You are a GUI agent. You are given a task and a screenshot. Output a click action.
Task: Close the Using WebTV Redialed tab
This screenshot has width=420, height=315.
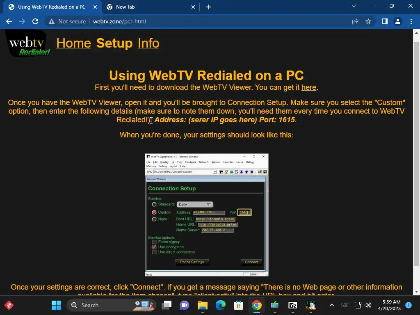pos(95,7)
